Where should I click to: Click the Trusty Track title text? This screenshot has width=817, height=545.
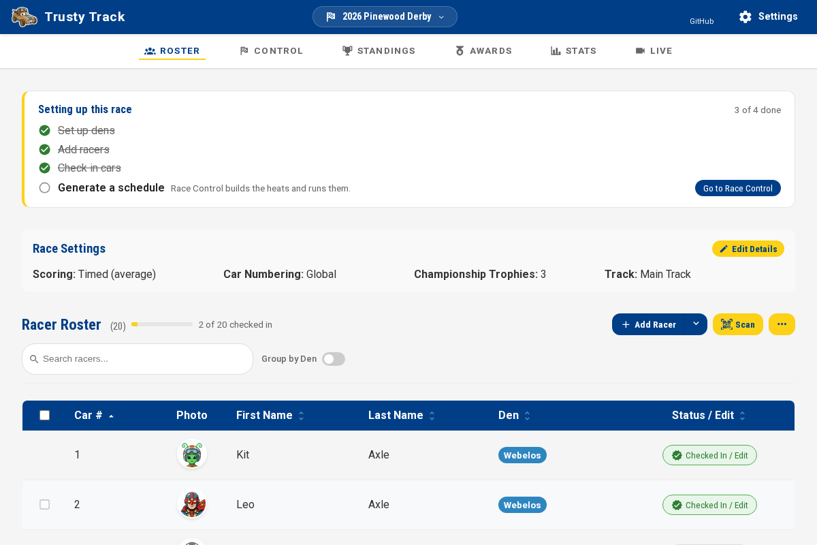click(x=84, y=17)
